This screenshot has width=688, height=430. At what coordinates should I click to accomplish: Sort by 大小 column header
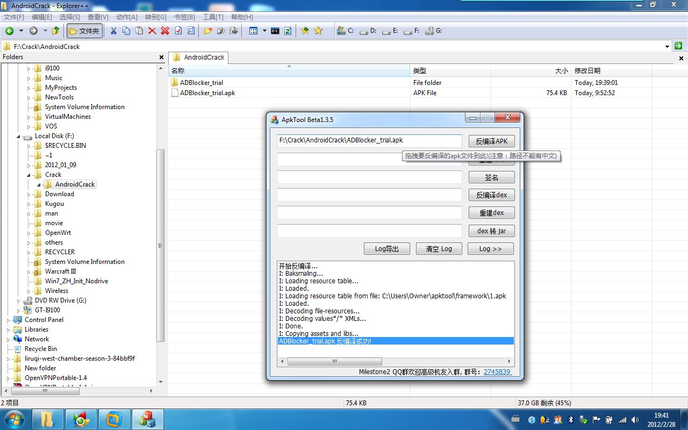click(531, 71)
